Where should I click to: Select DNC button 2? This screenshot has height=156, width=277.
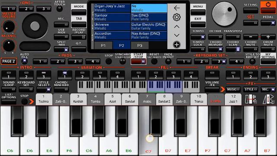(x=26, y=9)
